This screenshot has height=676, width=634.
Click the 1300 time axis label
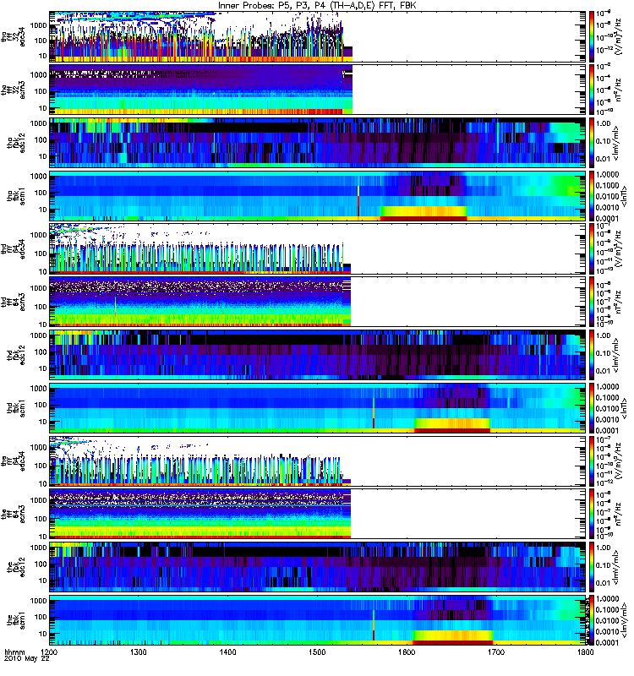(139, 651)
